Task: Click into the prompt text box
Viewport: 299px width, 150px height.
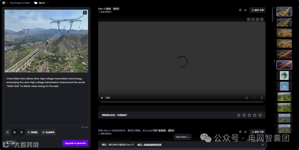Action: 46,100
